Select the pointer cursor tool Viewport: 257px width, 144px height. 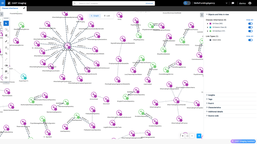click(x=6, y=23)
